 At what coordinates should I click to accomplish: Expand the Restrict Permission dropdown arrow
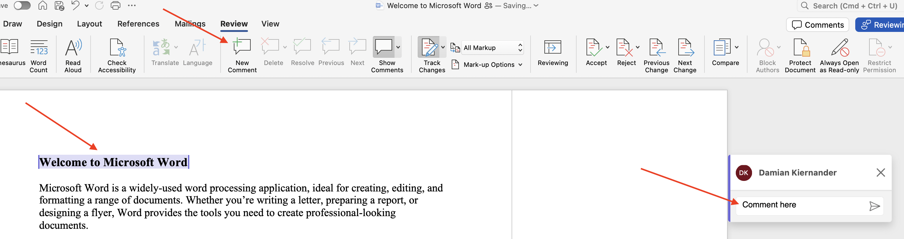coord(890,47)
